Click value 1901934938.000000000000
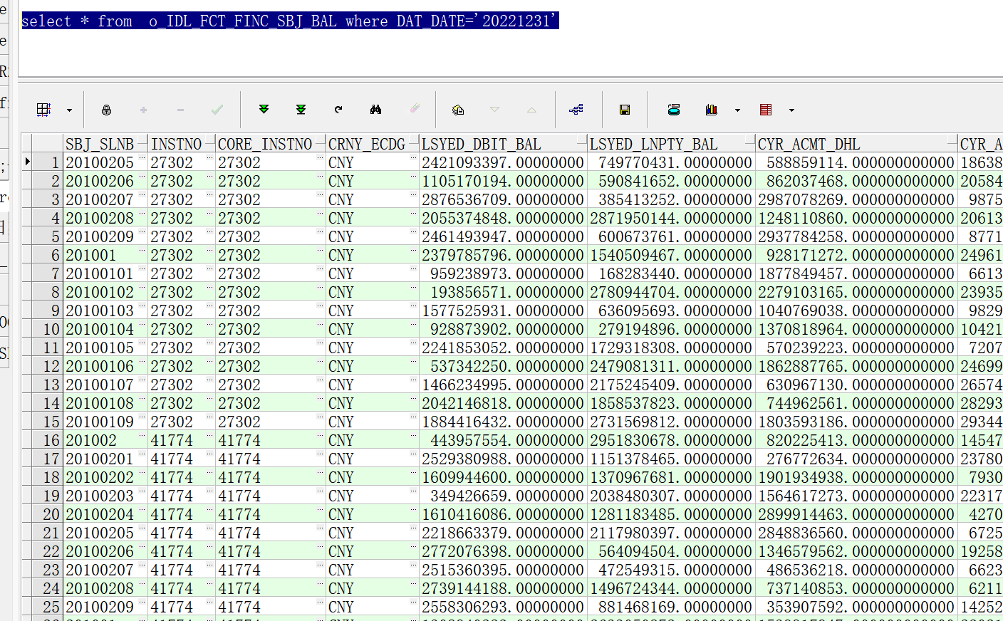1003x621 pixels. (856, 477)
